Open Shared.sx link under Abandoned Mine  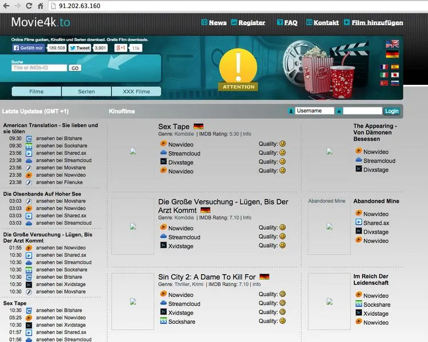376,223
